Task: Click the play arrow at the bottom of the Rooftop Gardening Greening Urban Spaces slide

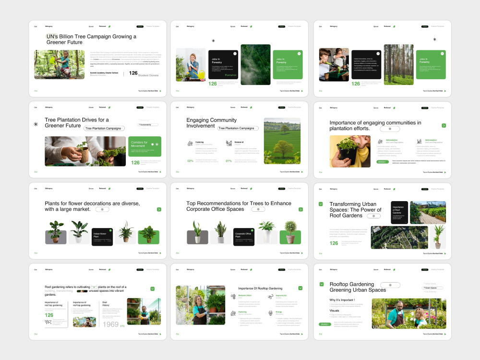Action: pyautogui.click(x=445, y=334)
